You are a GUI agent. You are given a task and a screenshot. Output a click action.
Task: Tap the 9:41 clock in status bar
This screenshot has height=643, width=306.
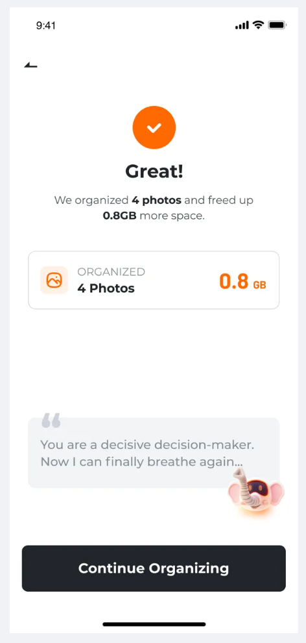pyautogui.click(x=46, y=25)
